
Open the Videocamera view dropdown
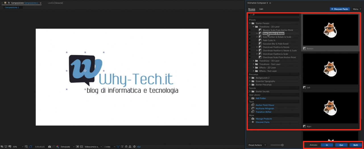click(x=93, y=147)
